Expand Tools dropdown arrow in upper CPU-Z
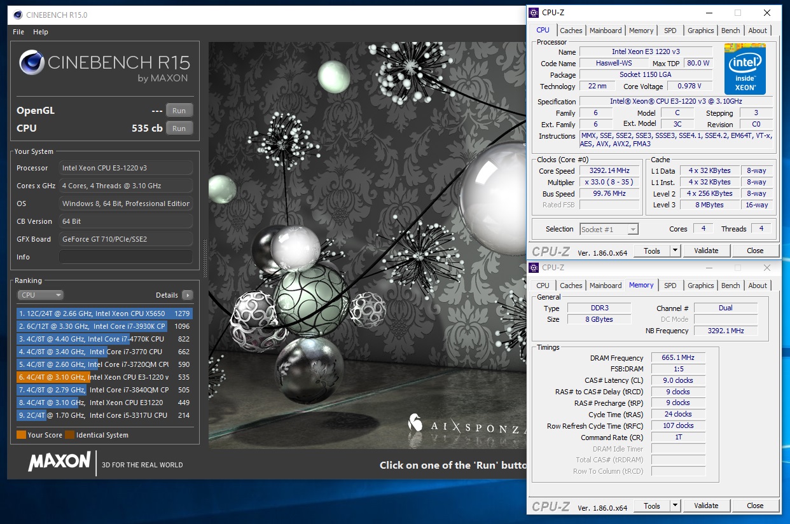The image size is (790, 524). pos(676,251)
